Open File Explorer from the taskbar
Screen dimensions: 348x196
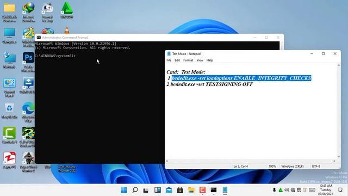click(191, 190)
